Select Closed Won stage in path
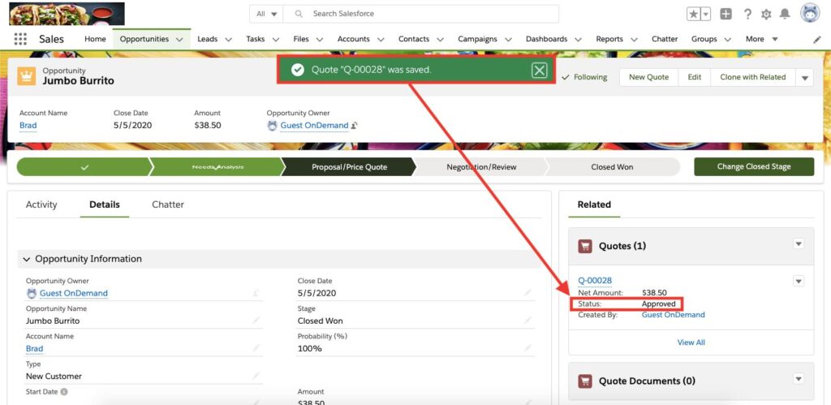831x405 pixels. coord(612,166)
